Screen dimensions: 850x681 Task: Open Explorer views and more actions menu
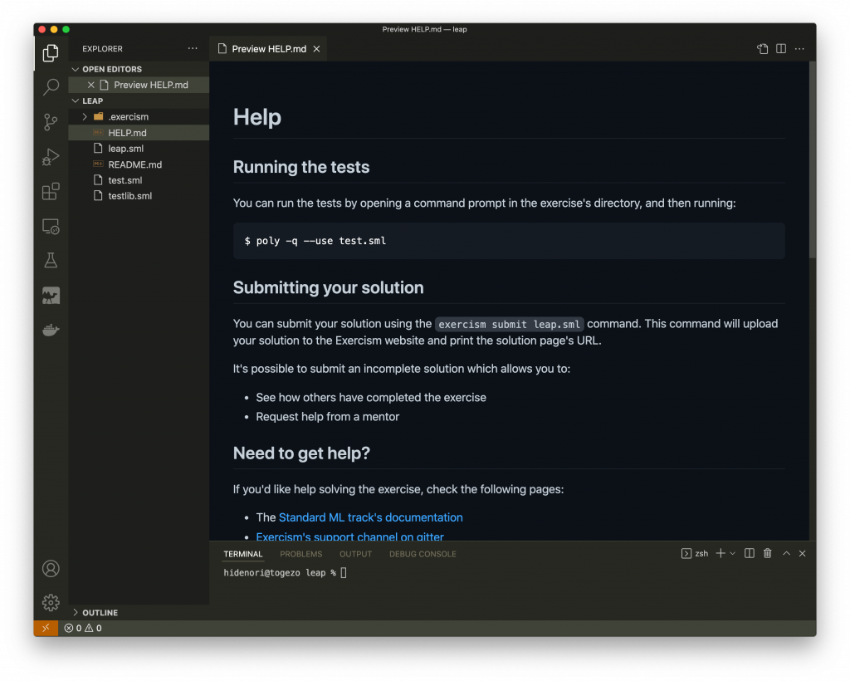point(193,48)
